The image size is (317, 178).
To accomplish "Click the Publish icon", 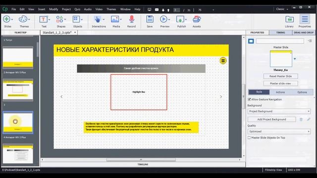I will point(180,19).
